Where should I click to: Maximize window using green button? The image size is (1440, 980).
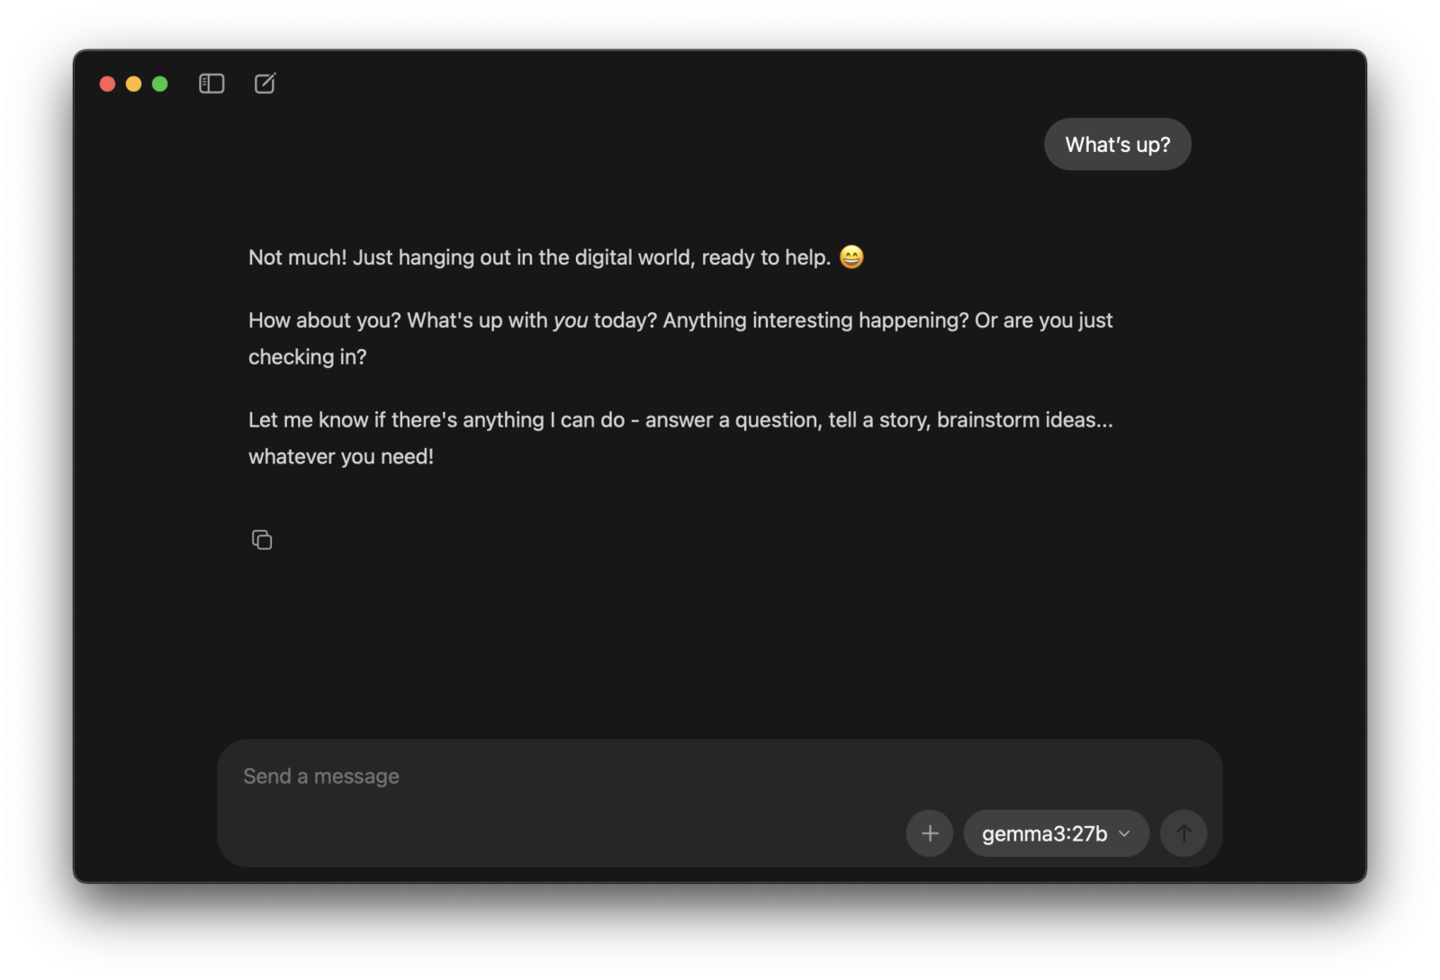click(160, 84)
